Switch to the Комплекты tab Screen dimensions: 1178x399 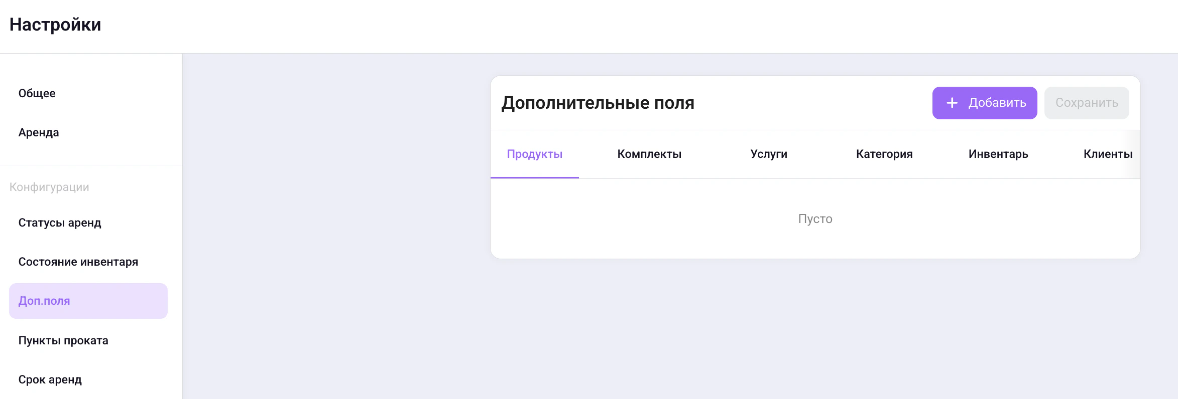[x=649, y=154]
